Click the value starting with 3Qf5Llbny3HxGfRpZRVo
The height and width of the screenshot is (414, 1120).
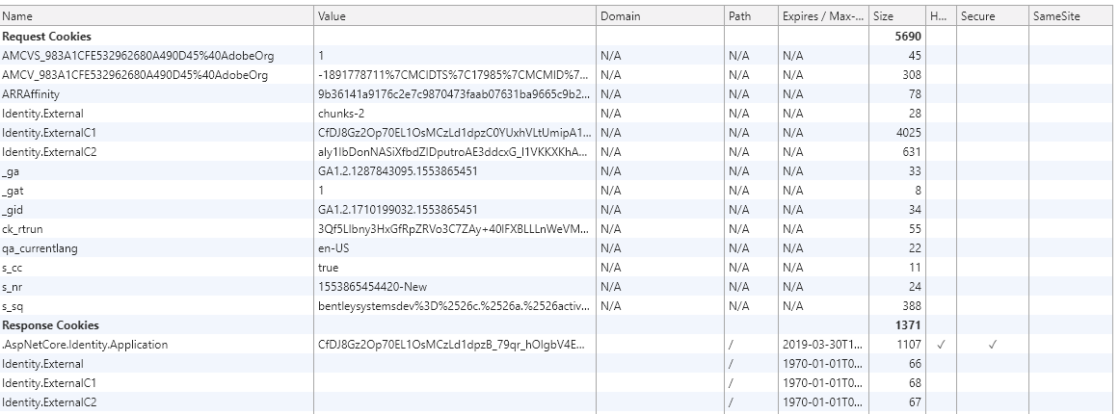[x=455, y=228]
